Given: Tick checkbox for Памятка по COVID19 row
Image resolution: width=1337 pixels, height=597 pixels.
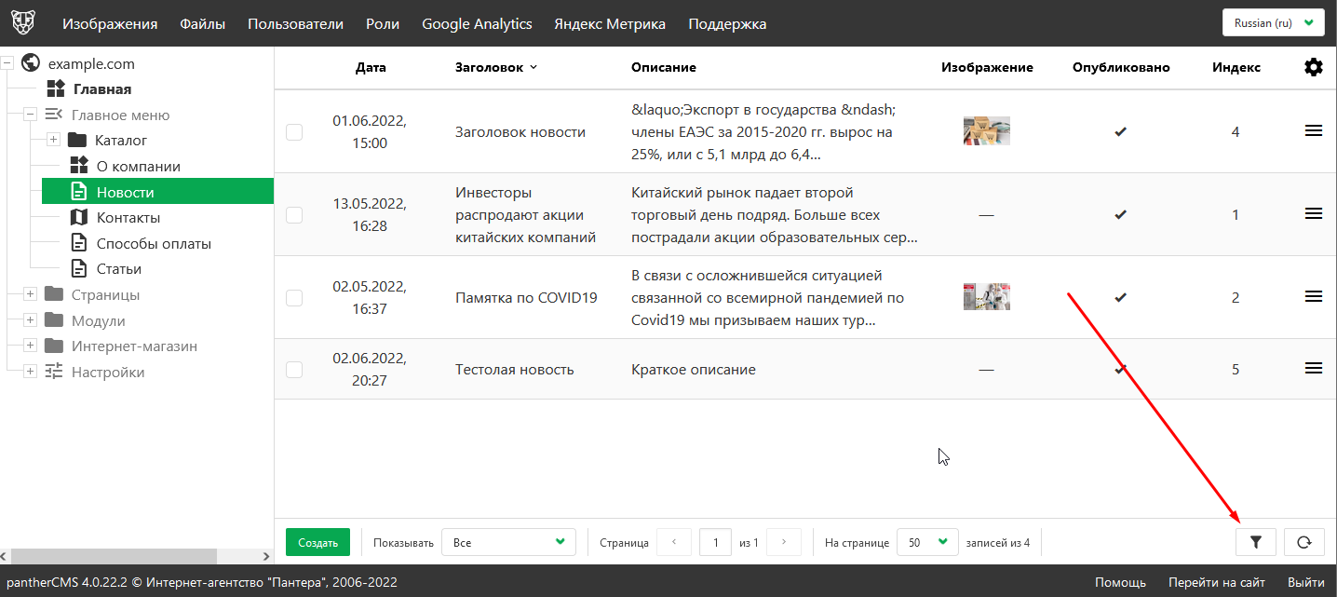Looking at the screenshot, I should (294, 298).
